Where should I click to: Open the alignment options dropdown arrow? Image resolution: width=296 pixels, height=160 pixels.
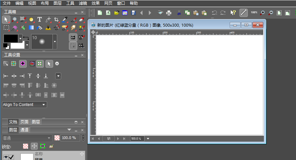[58, 76]
